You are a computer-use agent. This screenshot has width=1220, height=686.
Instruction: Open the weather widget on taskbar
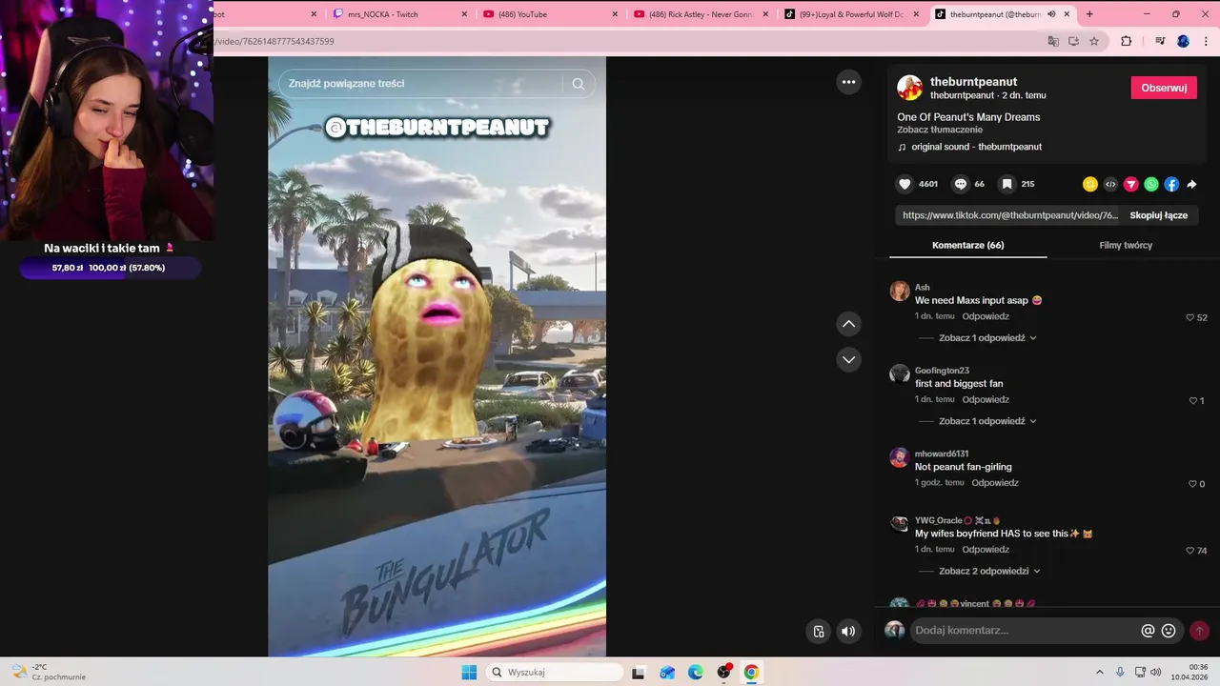pyautogui.click(x=48, y=672)
